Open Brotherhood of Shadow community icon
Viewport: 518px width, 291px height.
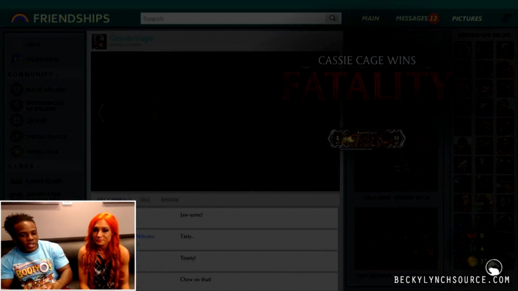pos(17,105)
